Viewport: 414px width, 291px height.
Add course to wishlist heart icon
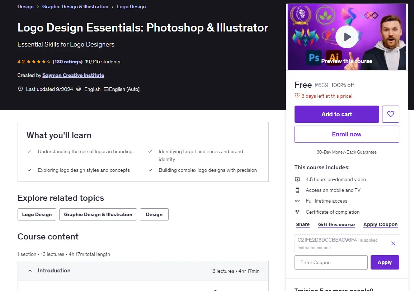click(390, 114)
